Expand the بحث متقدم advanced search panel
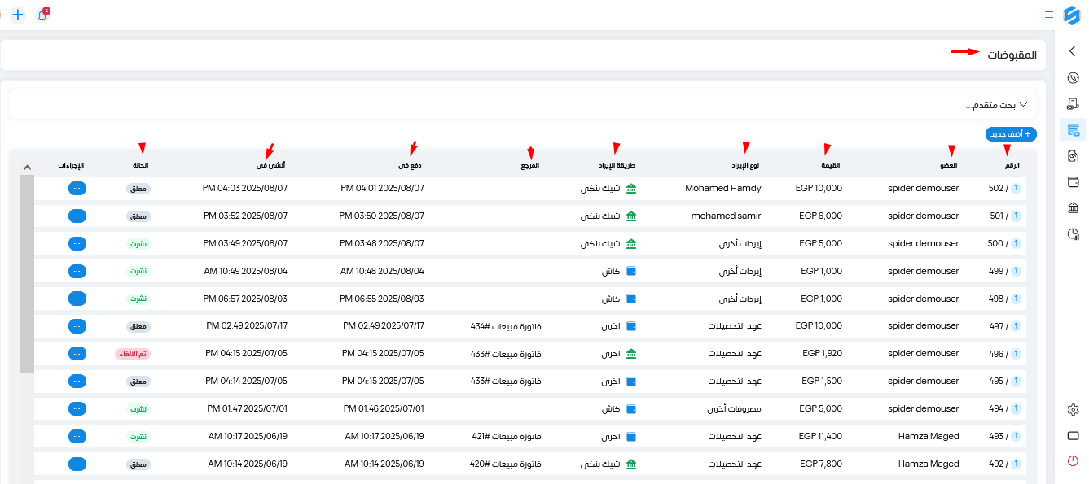The width and height of the screenshot is (1089, 484). click(522, 105)
